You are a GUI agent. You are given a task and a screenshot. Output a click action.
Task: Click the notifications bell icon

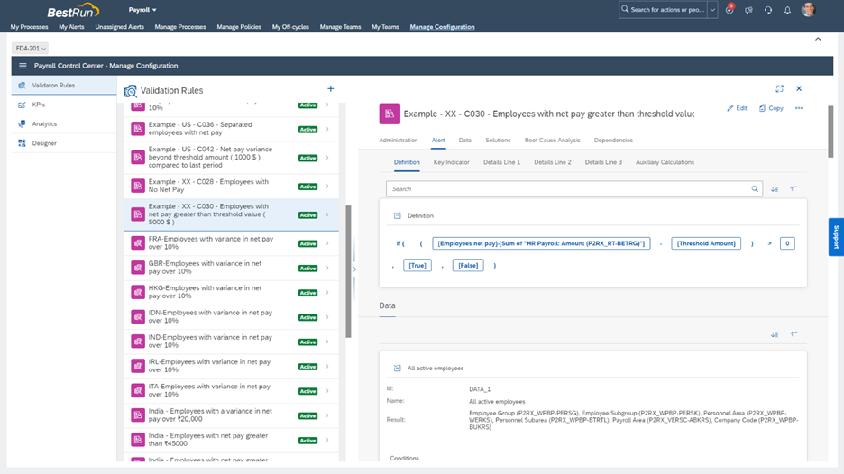787,10
